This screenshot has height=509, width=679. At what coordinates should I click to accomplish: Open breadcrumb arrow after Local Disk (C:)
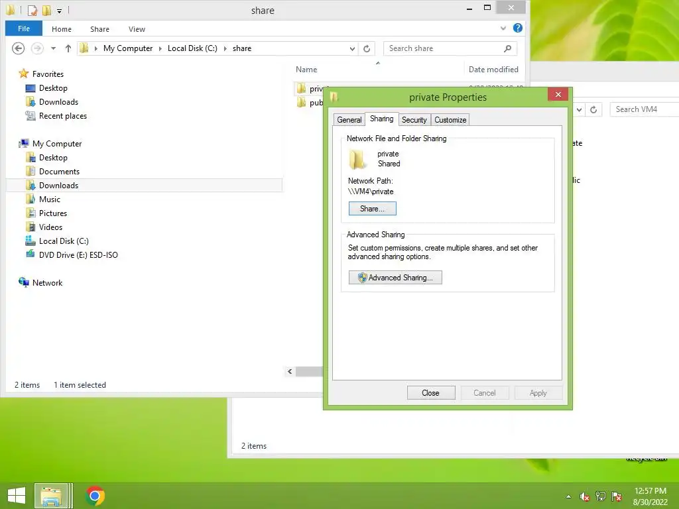(225, 48)
